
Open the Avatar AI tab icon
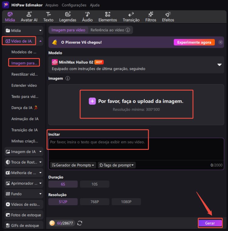coord(29,14)
